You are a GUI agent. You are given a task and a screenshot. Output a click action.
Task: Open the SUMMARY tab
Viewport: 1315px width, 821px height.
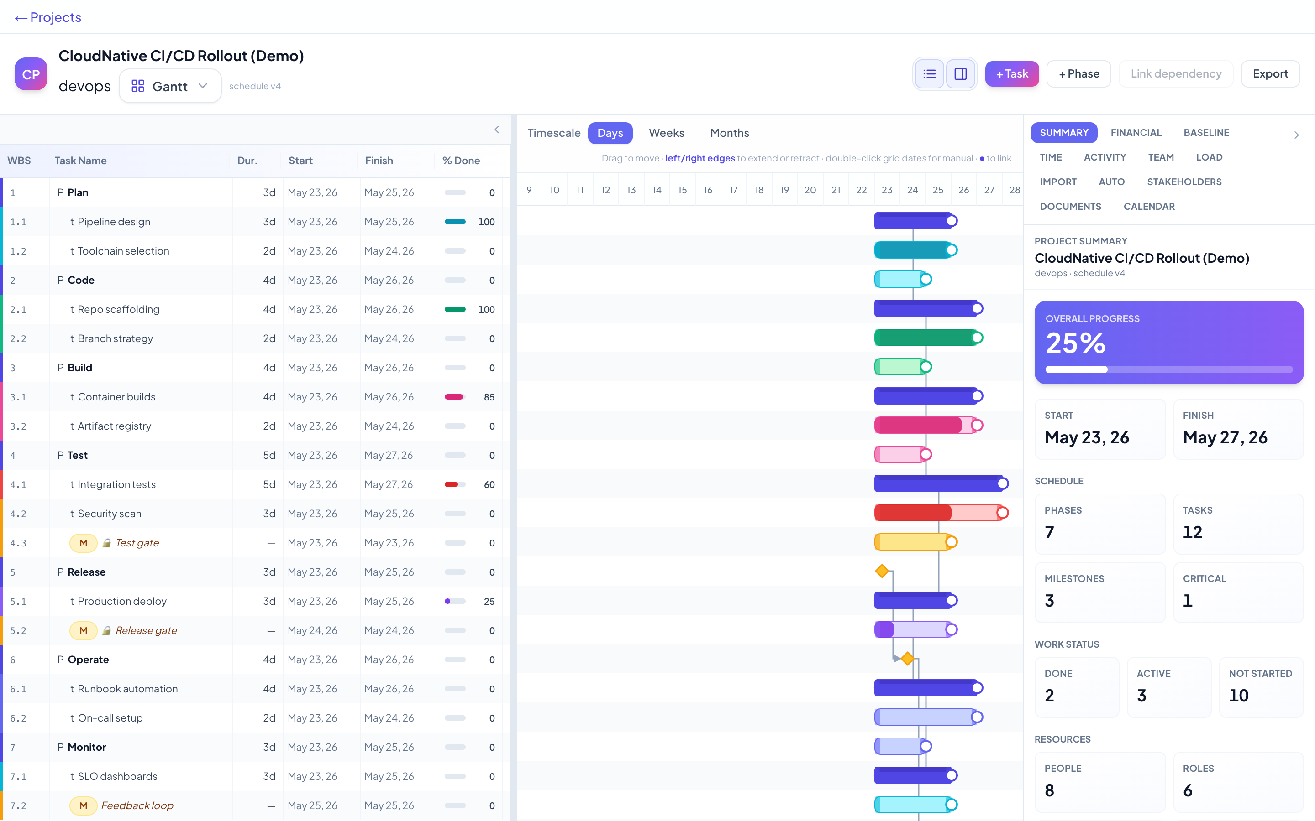click(1063, 132)
